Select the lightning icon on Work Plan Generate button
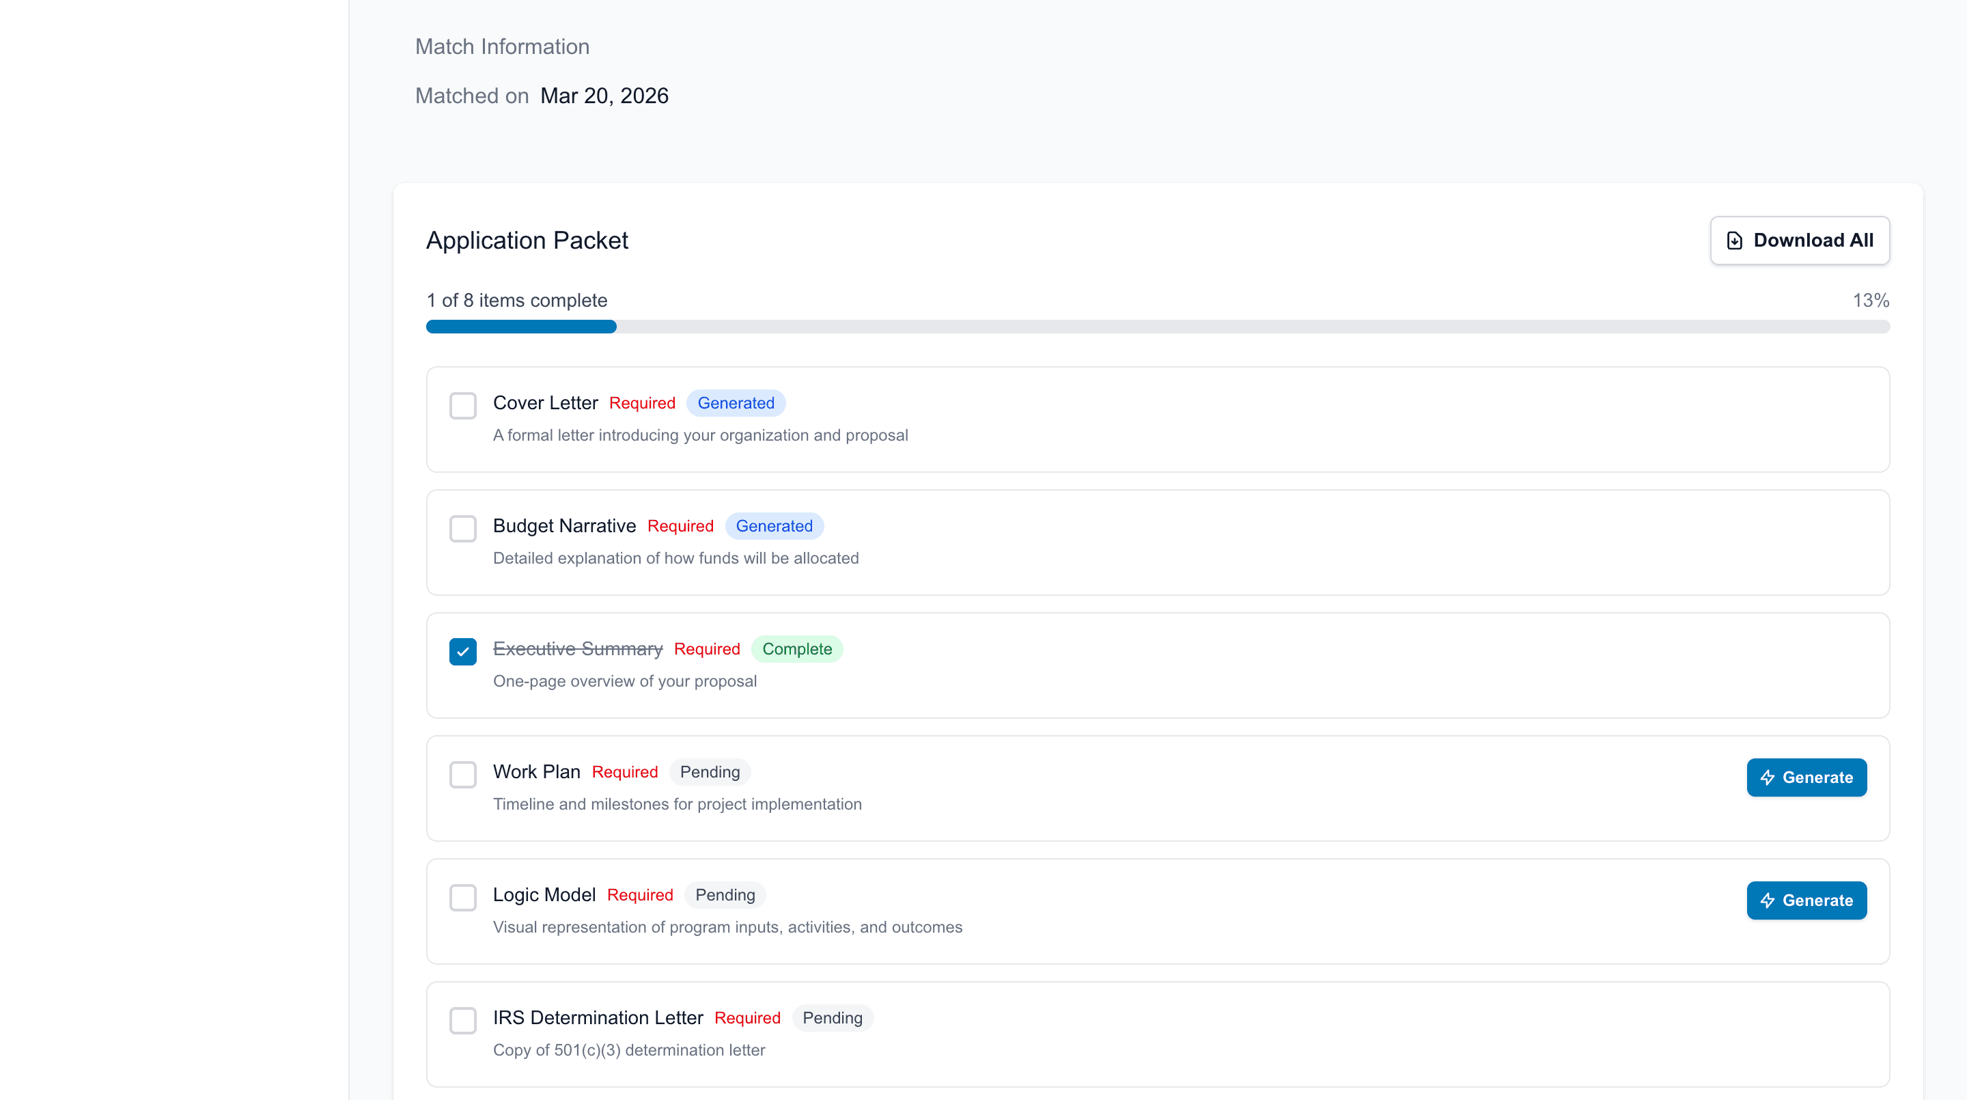The width and height of the screenshot is (1967, 1100). coord(1769,778)
